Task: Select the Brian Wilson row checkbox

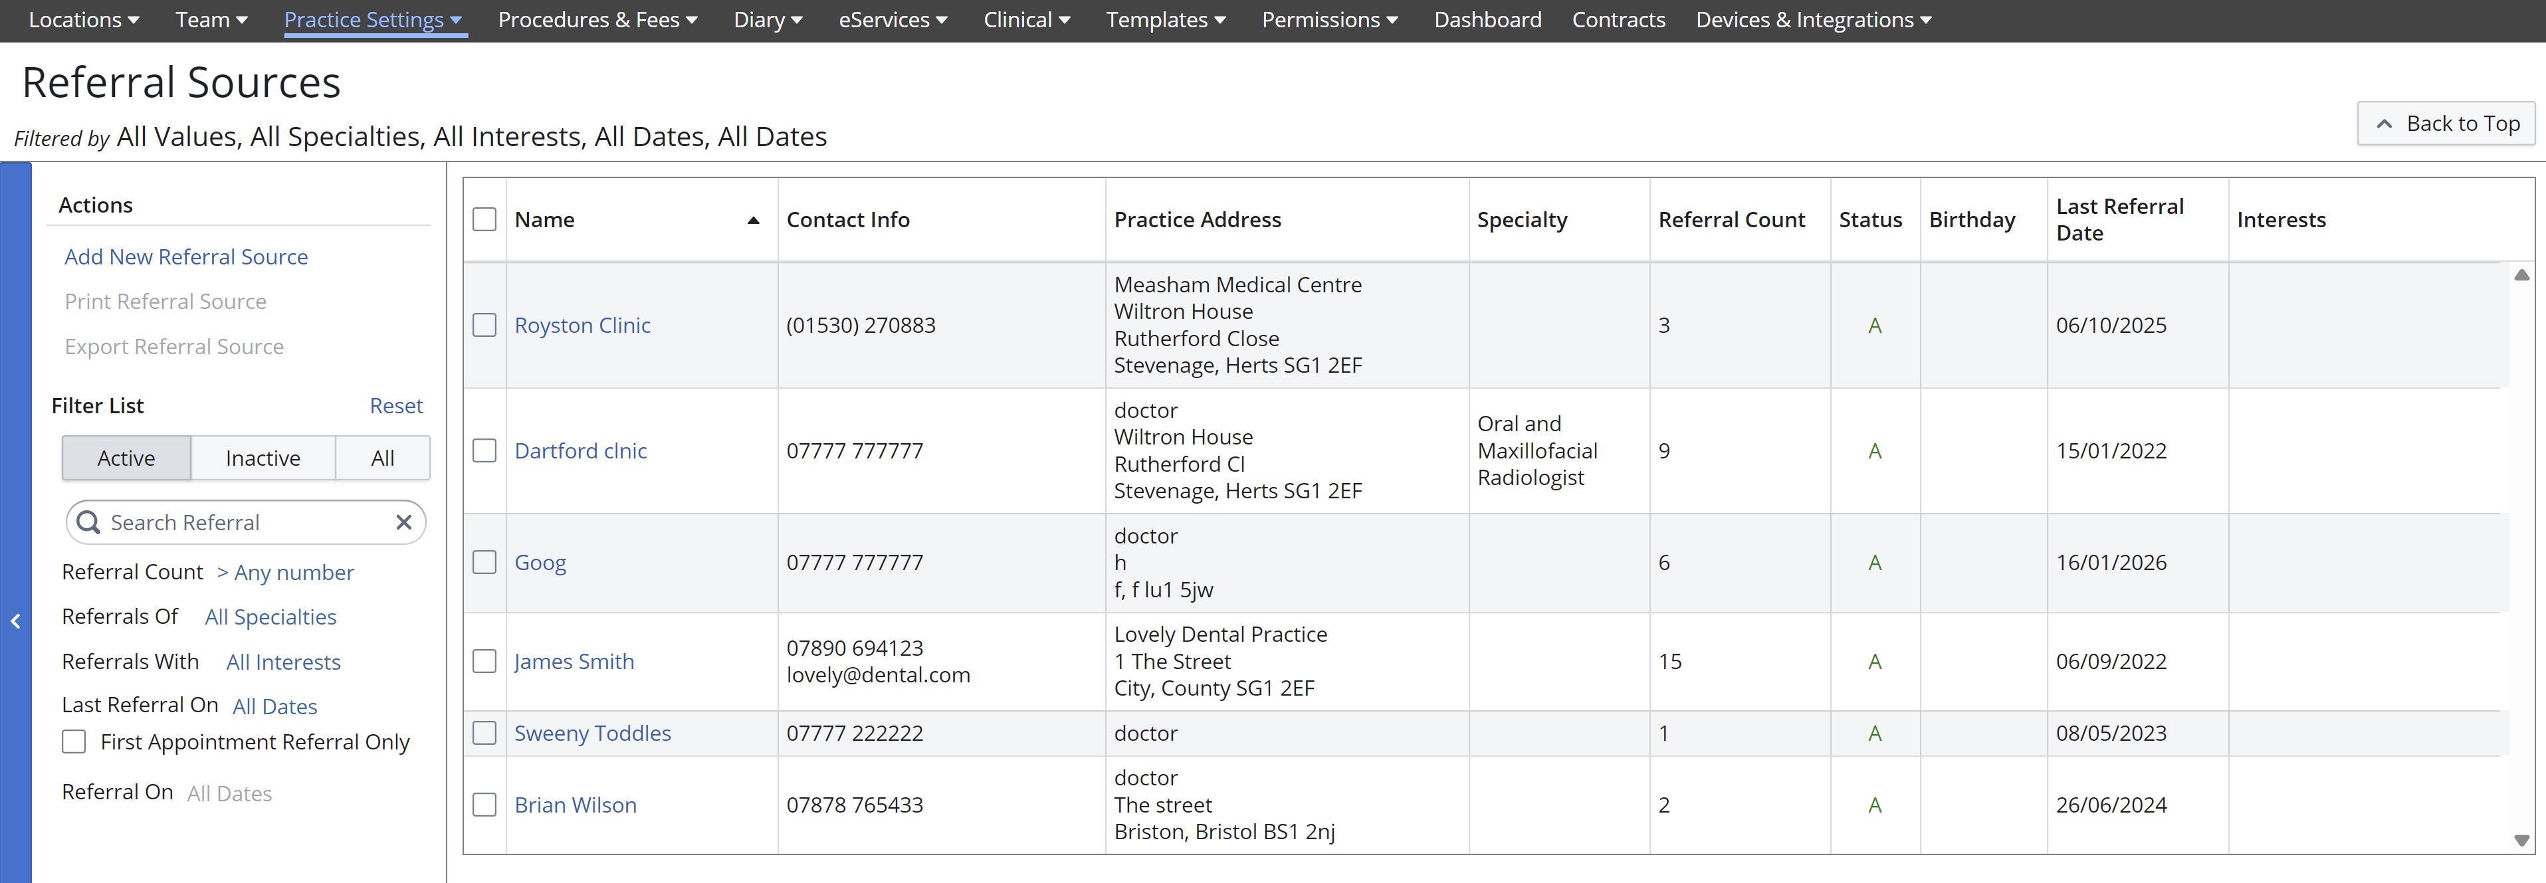Action: pyautogui.click(x=484, y=805)
